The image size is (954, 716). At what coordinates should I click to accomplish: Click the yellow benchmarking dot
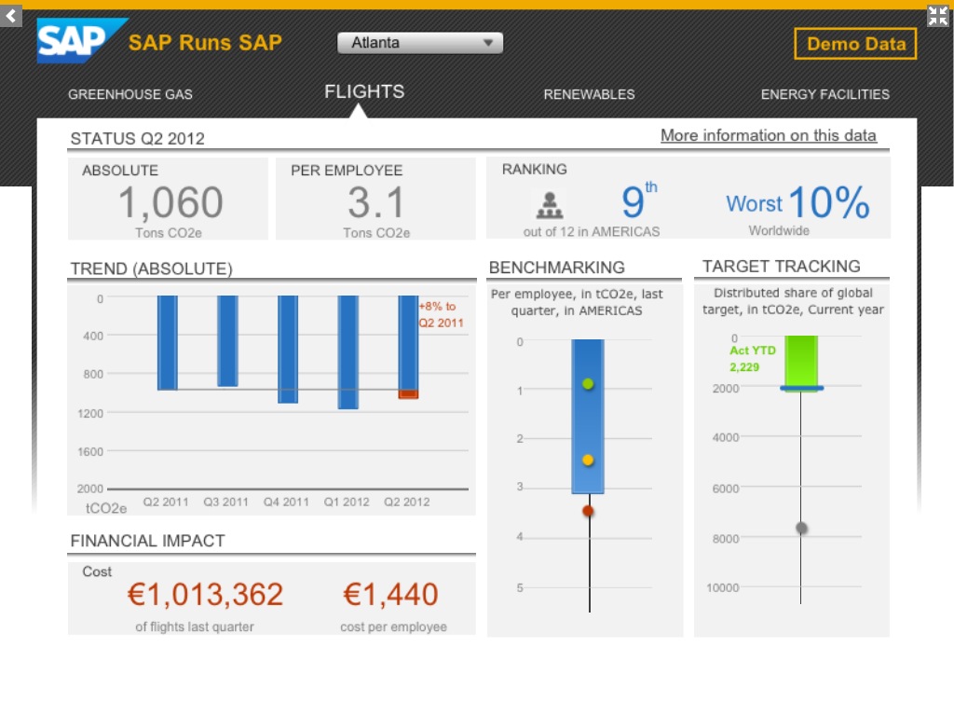tap(588, 461)
